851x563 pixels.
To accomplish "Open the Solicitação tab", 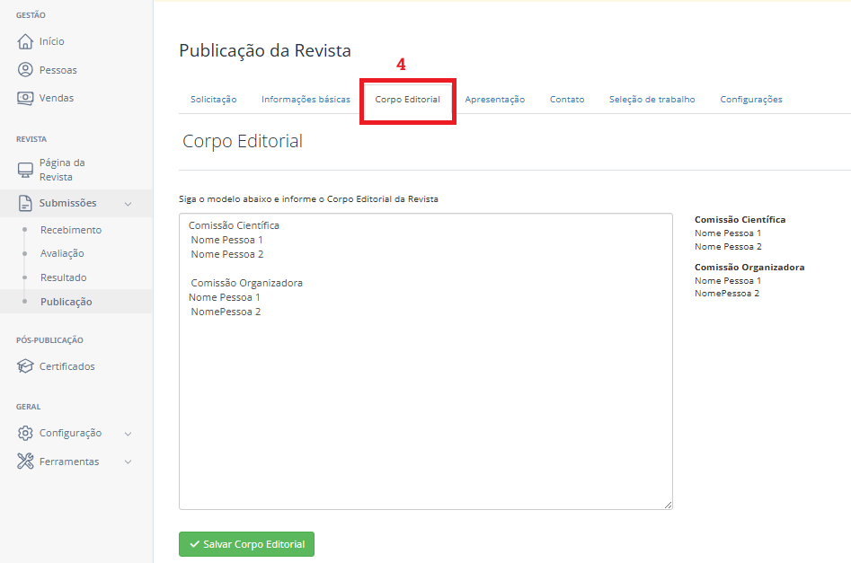I will [213, 100].
